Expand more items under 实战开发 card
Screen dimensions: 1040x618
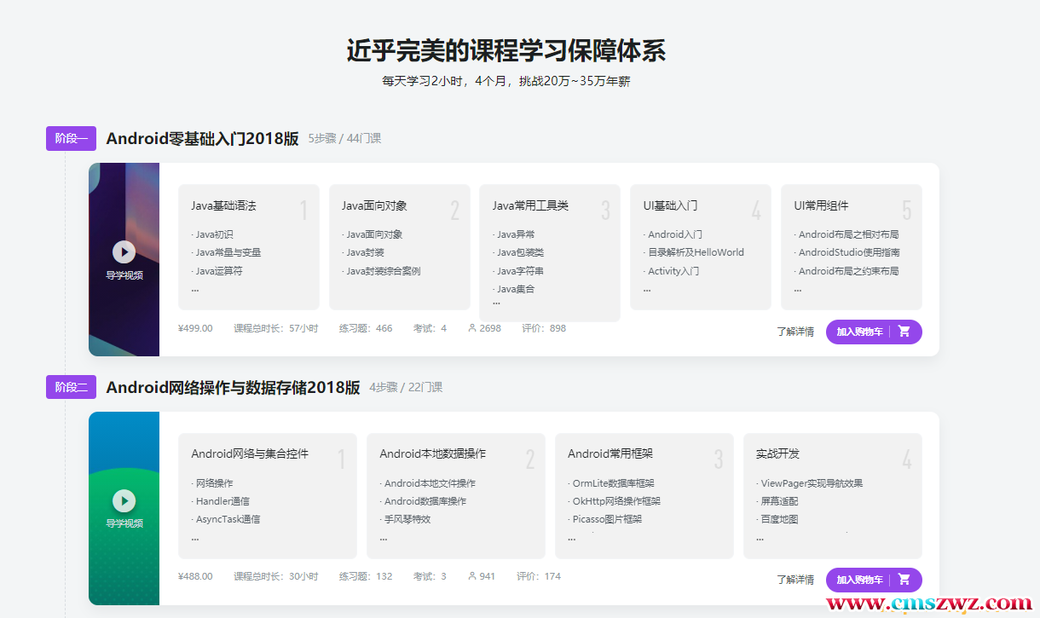760,538
